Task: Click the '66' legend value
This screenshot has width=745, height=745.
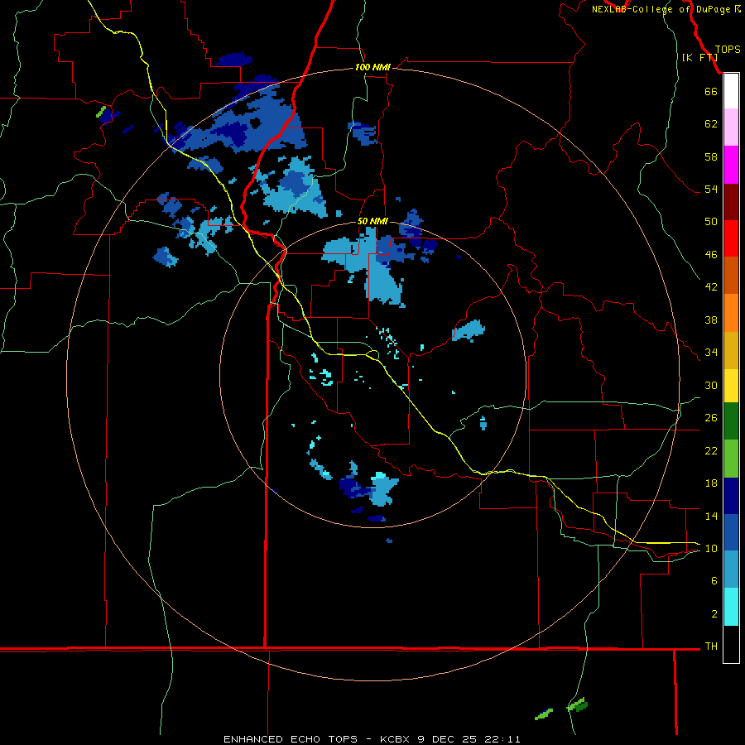Action: point(711,91)
